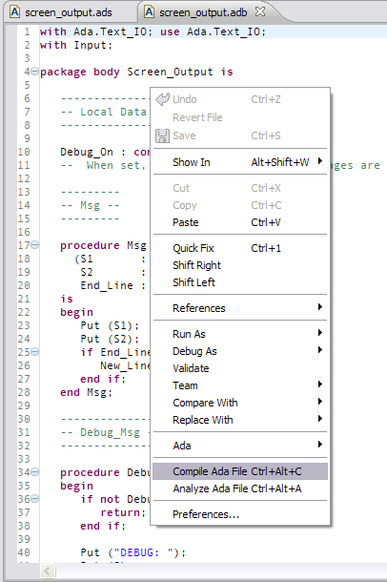Click 'Put (S2);' on line 24
Image resolution: width=387 pixels, height=582 pixels.
click(110, 340)
